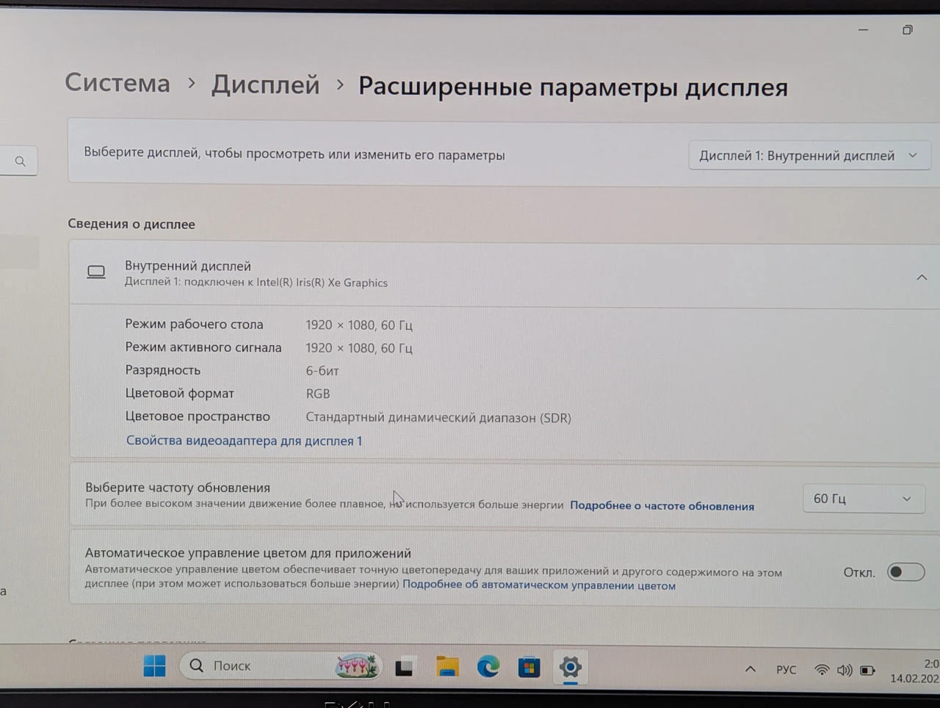This screenshot has width=940, height=708.
Task: Click the Поиск taskbar search box
Action: [281, 665]
